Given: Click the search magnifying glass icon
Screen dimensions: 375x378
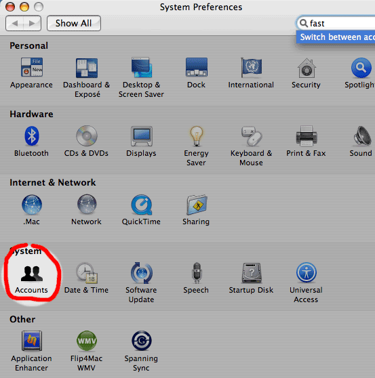Looking at the screenshot, I should coord(304,24).
